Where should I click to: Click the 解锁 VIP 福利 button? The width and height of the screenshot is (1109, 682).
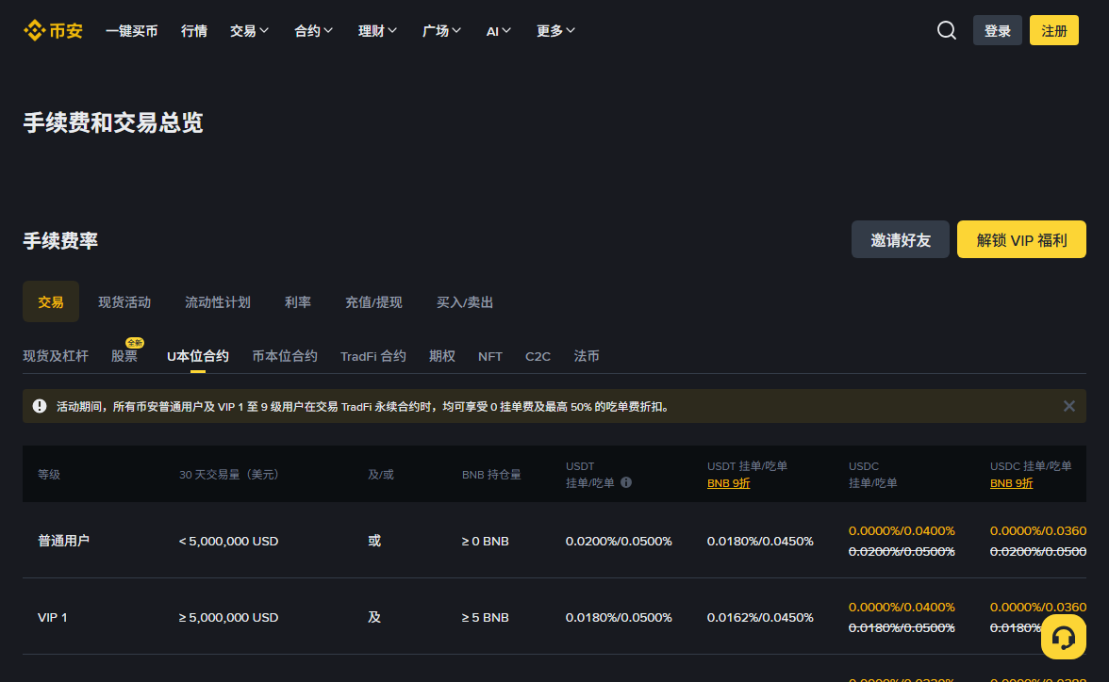click(1021, 239)
